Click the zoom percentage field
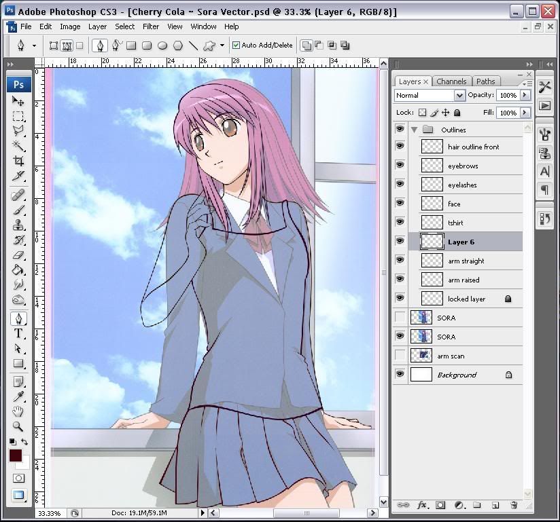The height and width of the screenshot is (522, 560). pos(50,513)
